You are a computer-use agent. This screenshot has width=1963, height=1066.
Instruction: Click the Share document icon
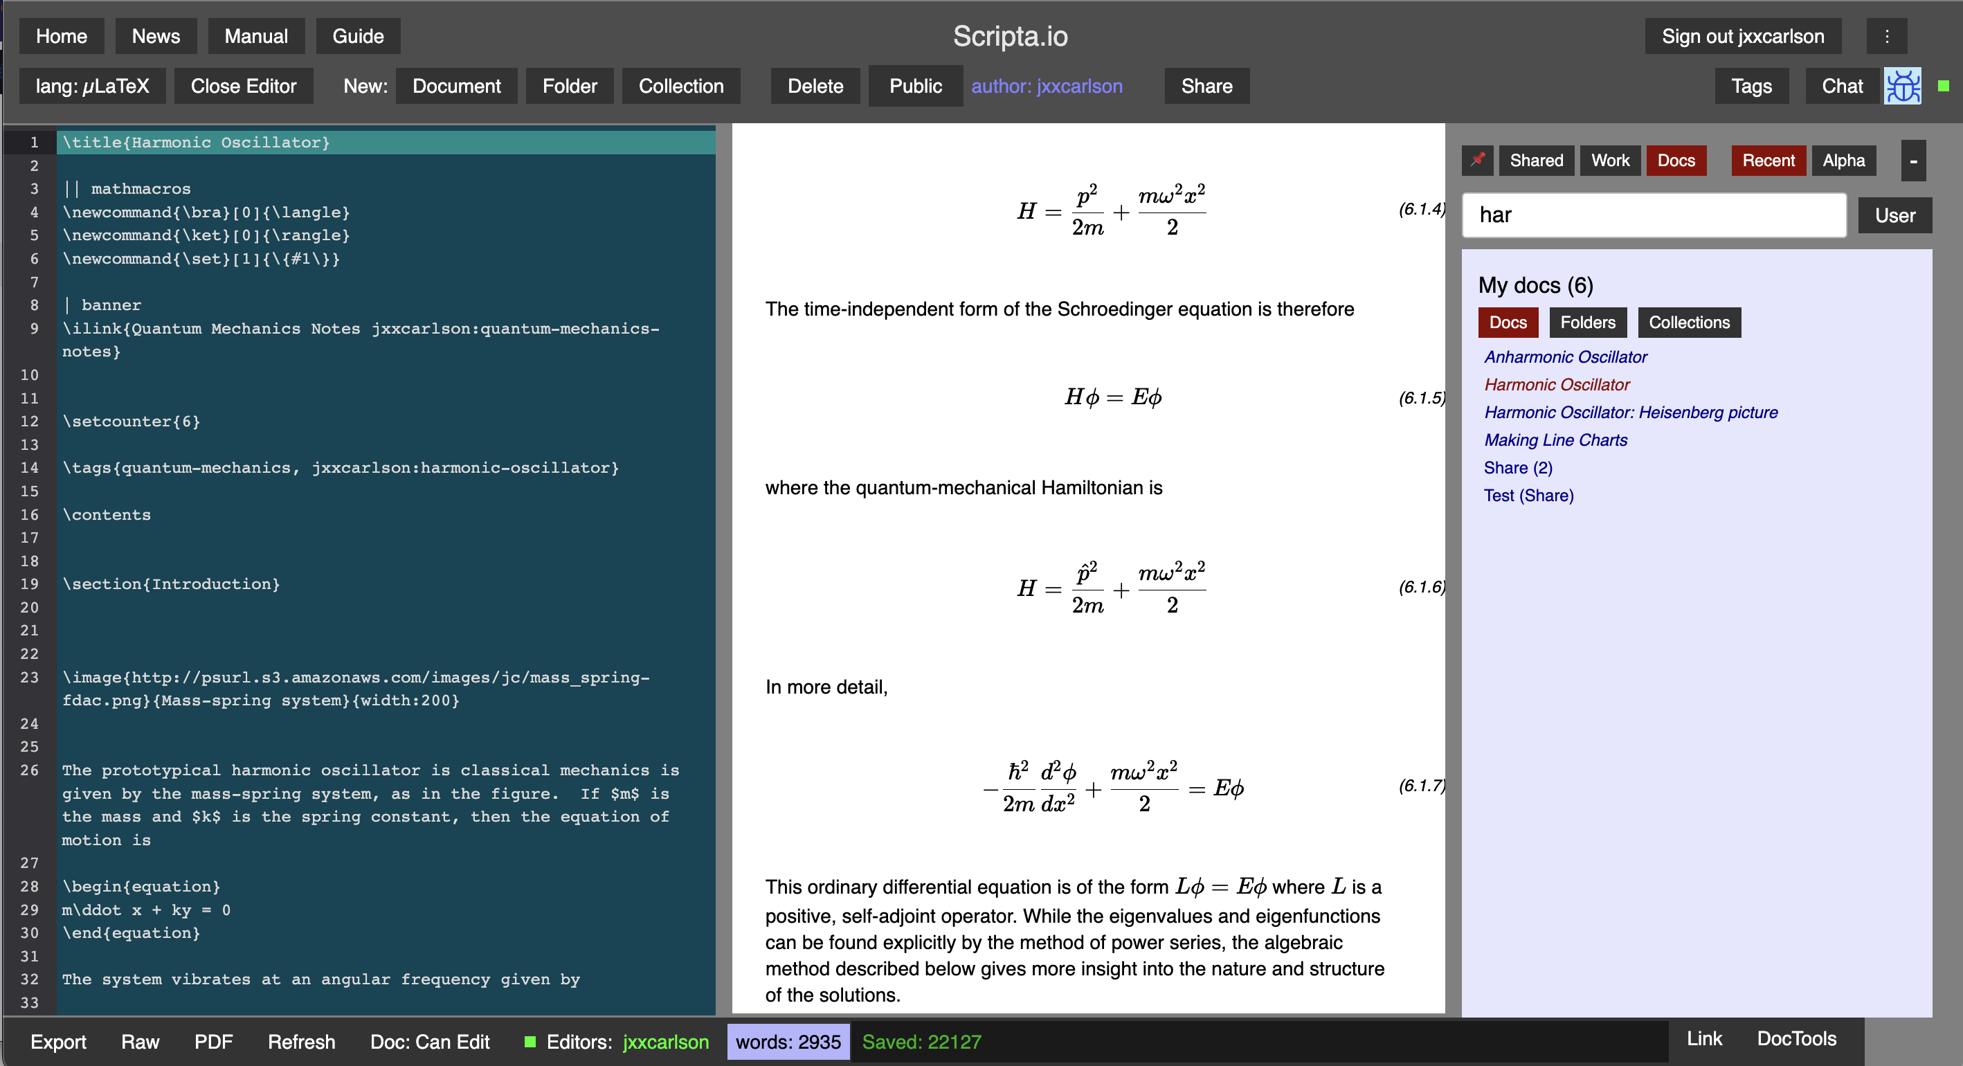click(x=1206, y=87)
